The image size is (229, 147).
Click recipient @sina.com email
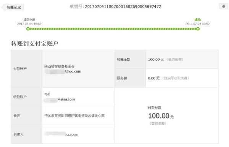59,100
